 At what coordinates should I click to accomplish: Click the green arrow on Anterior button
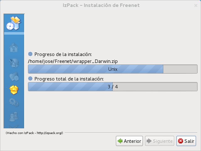pos(120,141)
